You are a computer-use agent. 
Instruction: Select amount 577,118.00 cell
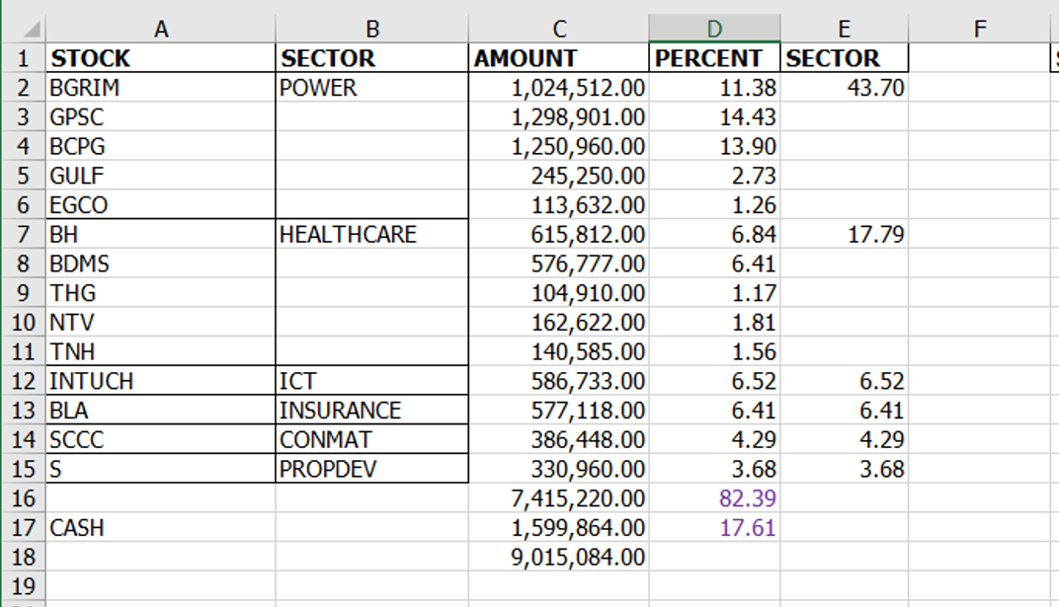coord(558,411)
